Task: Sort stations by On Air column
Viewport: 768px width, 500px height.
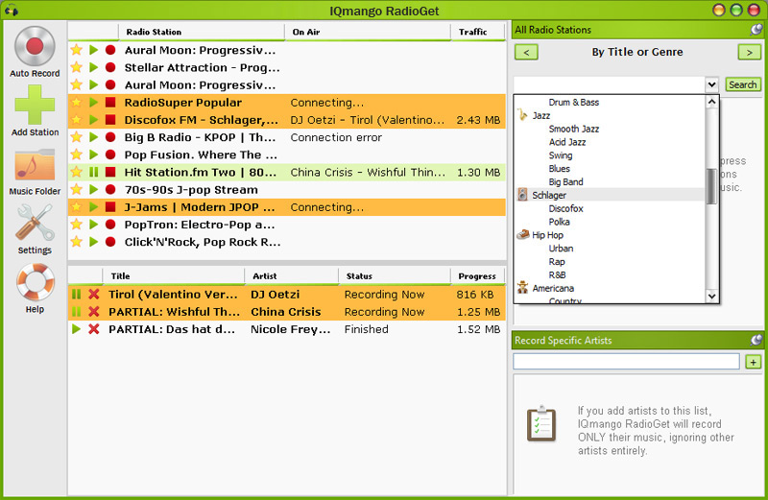Action: point(368,32)
